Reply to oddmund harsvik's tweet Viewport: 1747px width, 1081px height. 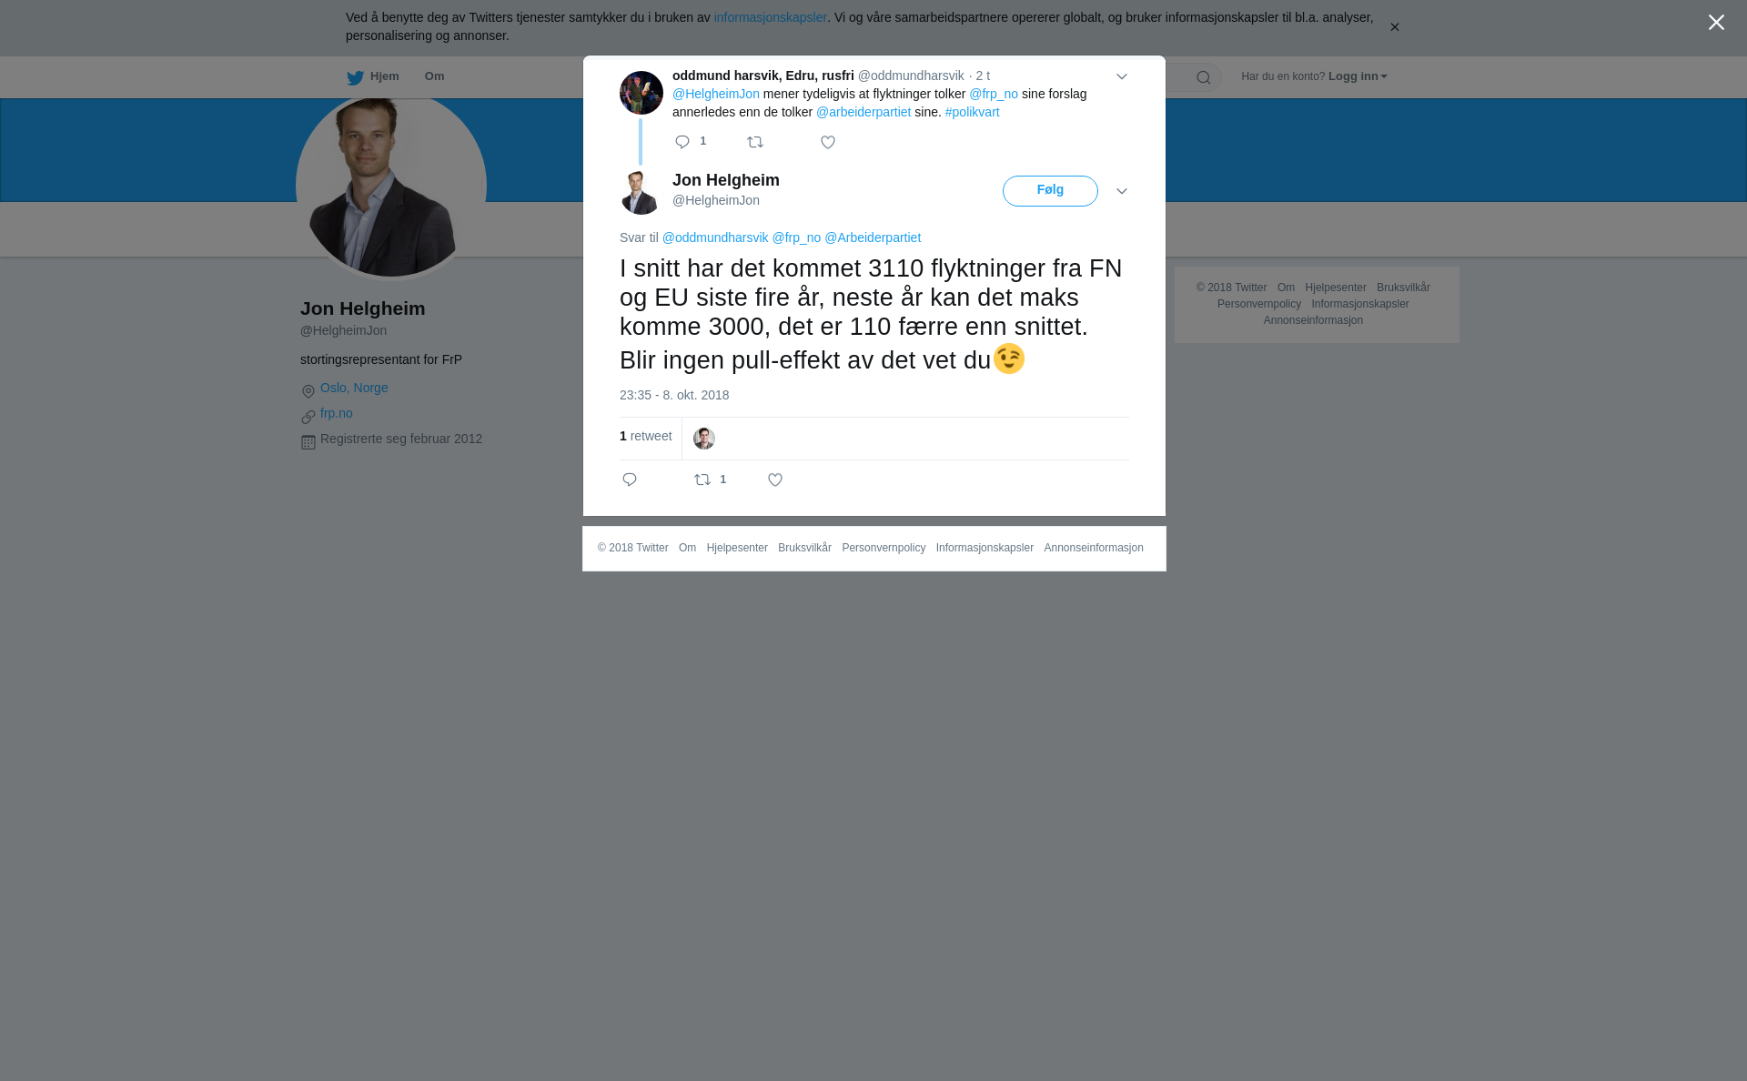coord(682,142)
